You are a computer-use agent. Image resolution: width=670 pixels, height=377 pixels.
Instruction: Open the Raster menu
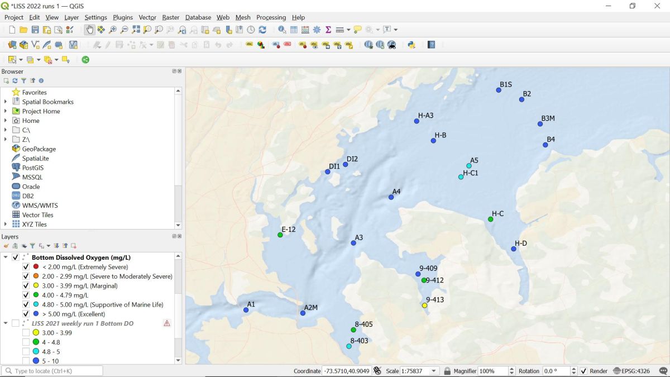[171, 17]
